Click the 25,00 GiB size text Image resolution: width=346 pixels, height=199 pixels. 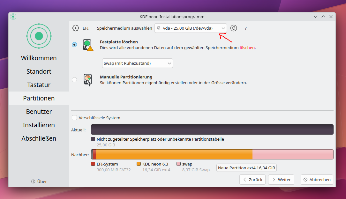(106, 145)
